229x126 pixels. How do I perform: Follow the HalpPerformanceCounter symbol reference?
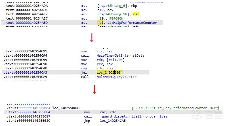135,23
